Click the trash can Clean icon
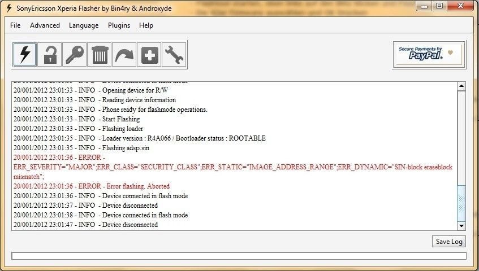This screenshot has height=271, width=479. (100, 55)
